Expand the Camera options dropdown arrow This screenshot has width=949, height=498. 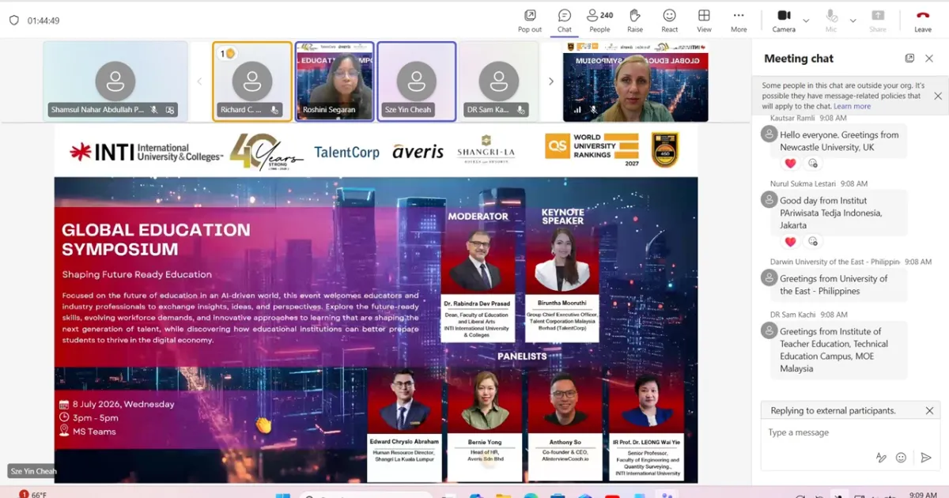806,21
